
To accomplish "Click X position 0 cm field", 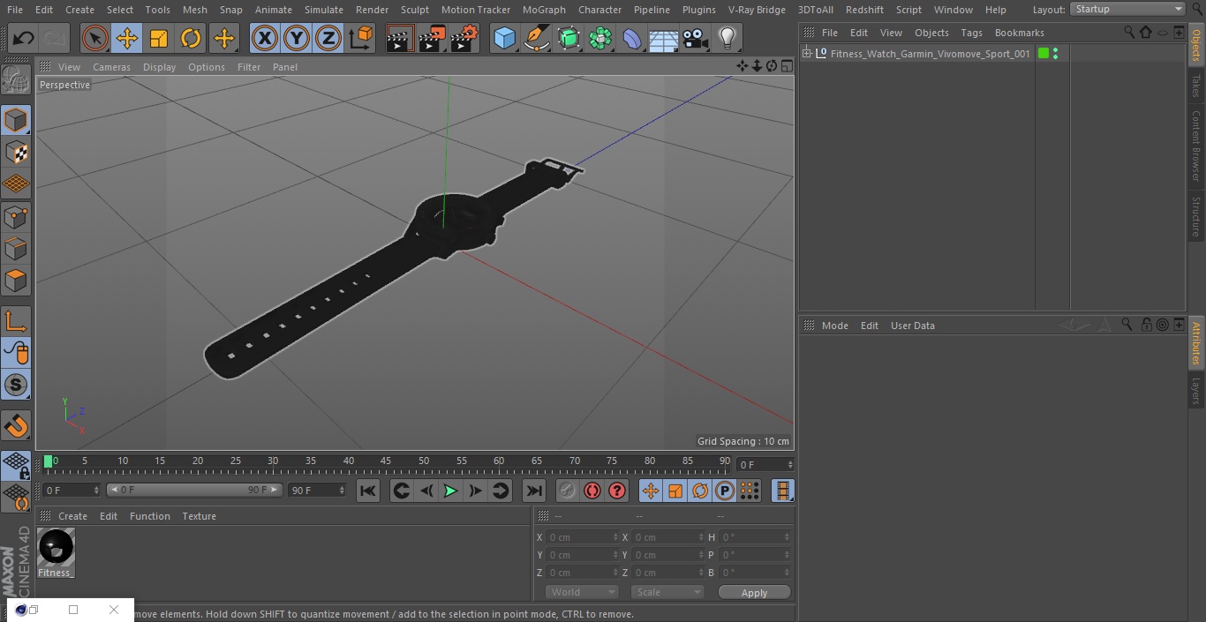I will point(583,537).
